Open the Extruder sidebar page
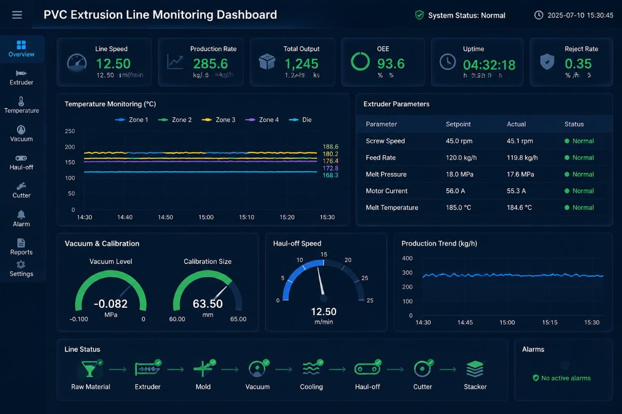622x414 pixels. tap(21, 78)
